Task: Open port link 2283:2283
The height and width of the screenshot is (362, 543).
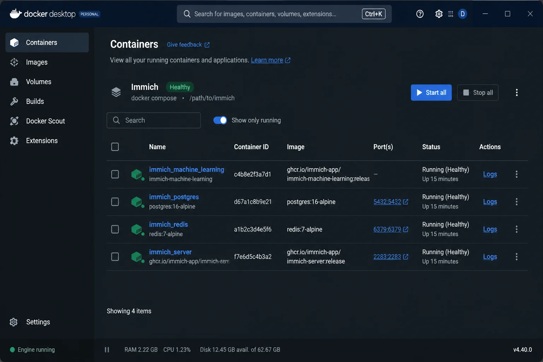Action: tap(387, 257)
